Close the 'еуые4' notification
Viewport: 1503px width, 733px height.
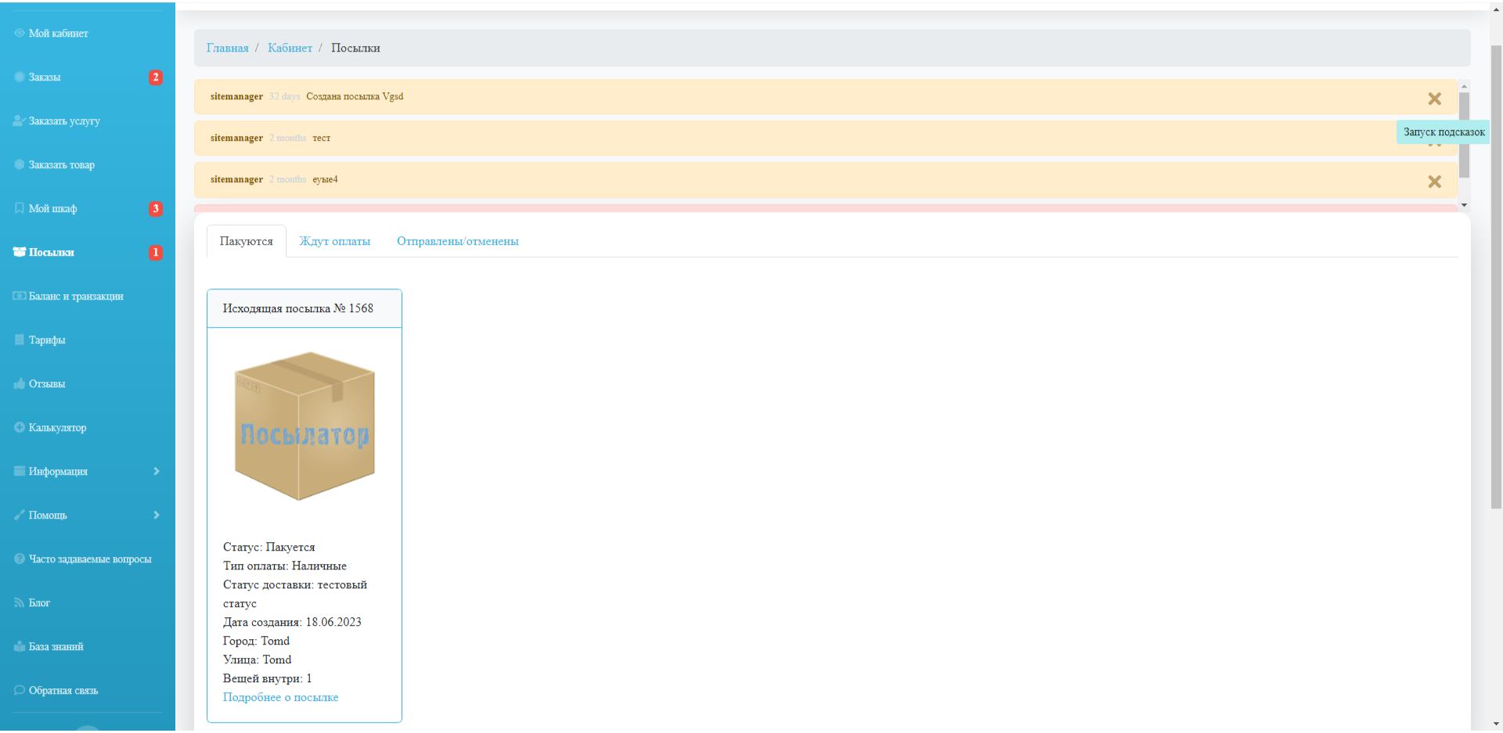click(1434, 181)
